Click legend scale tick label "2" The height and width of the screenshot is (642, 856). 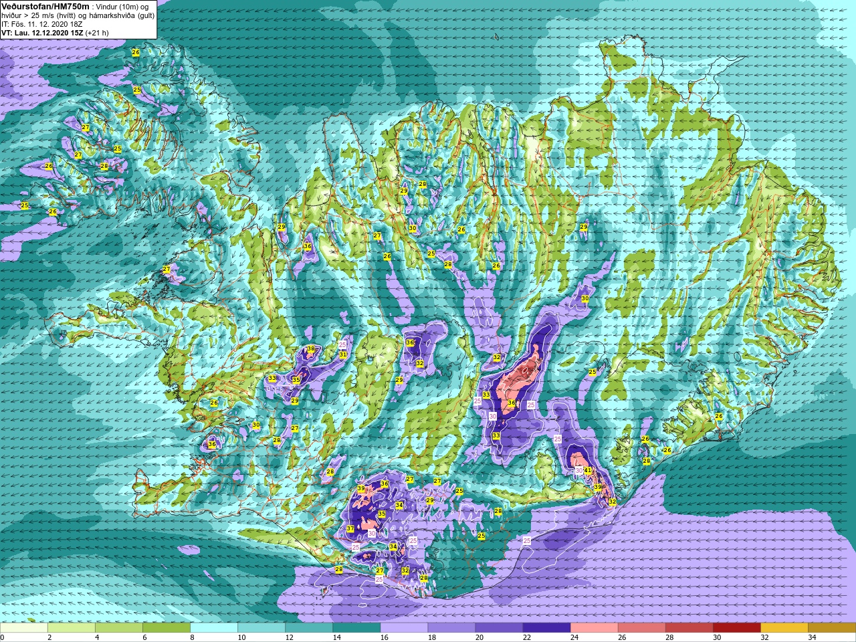pos(49,637)
